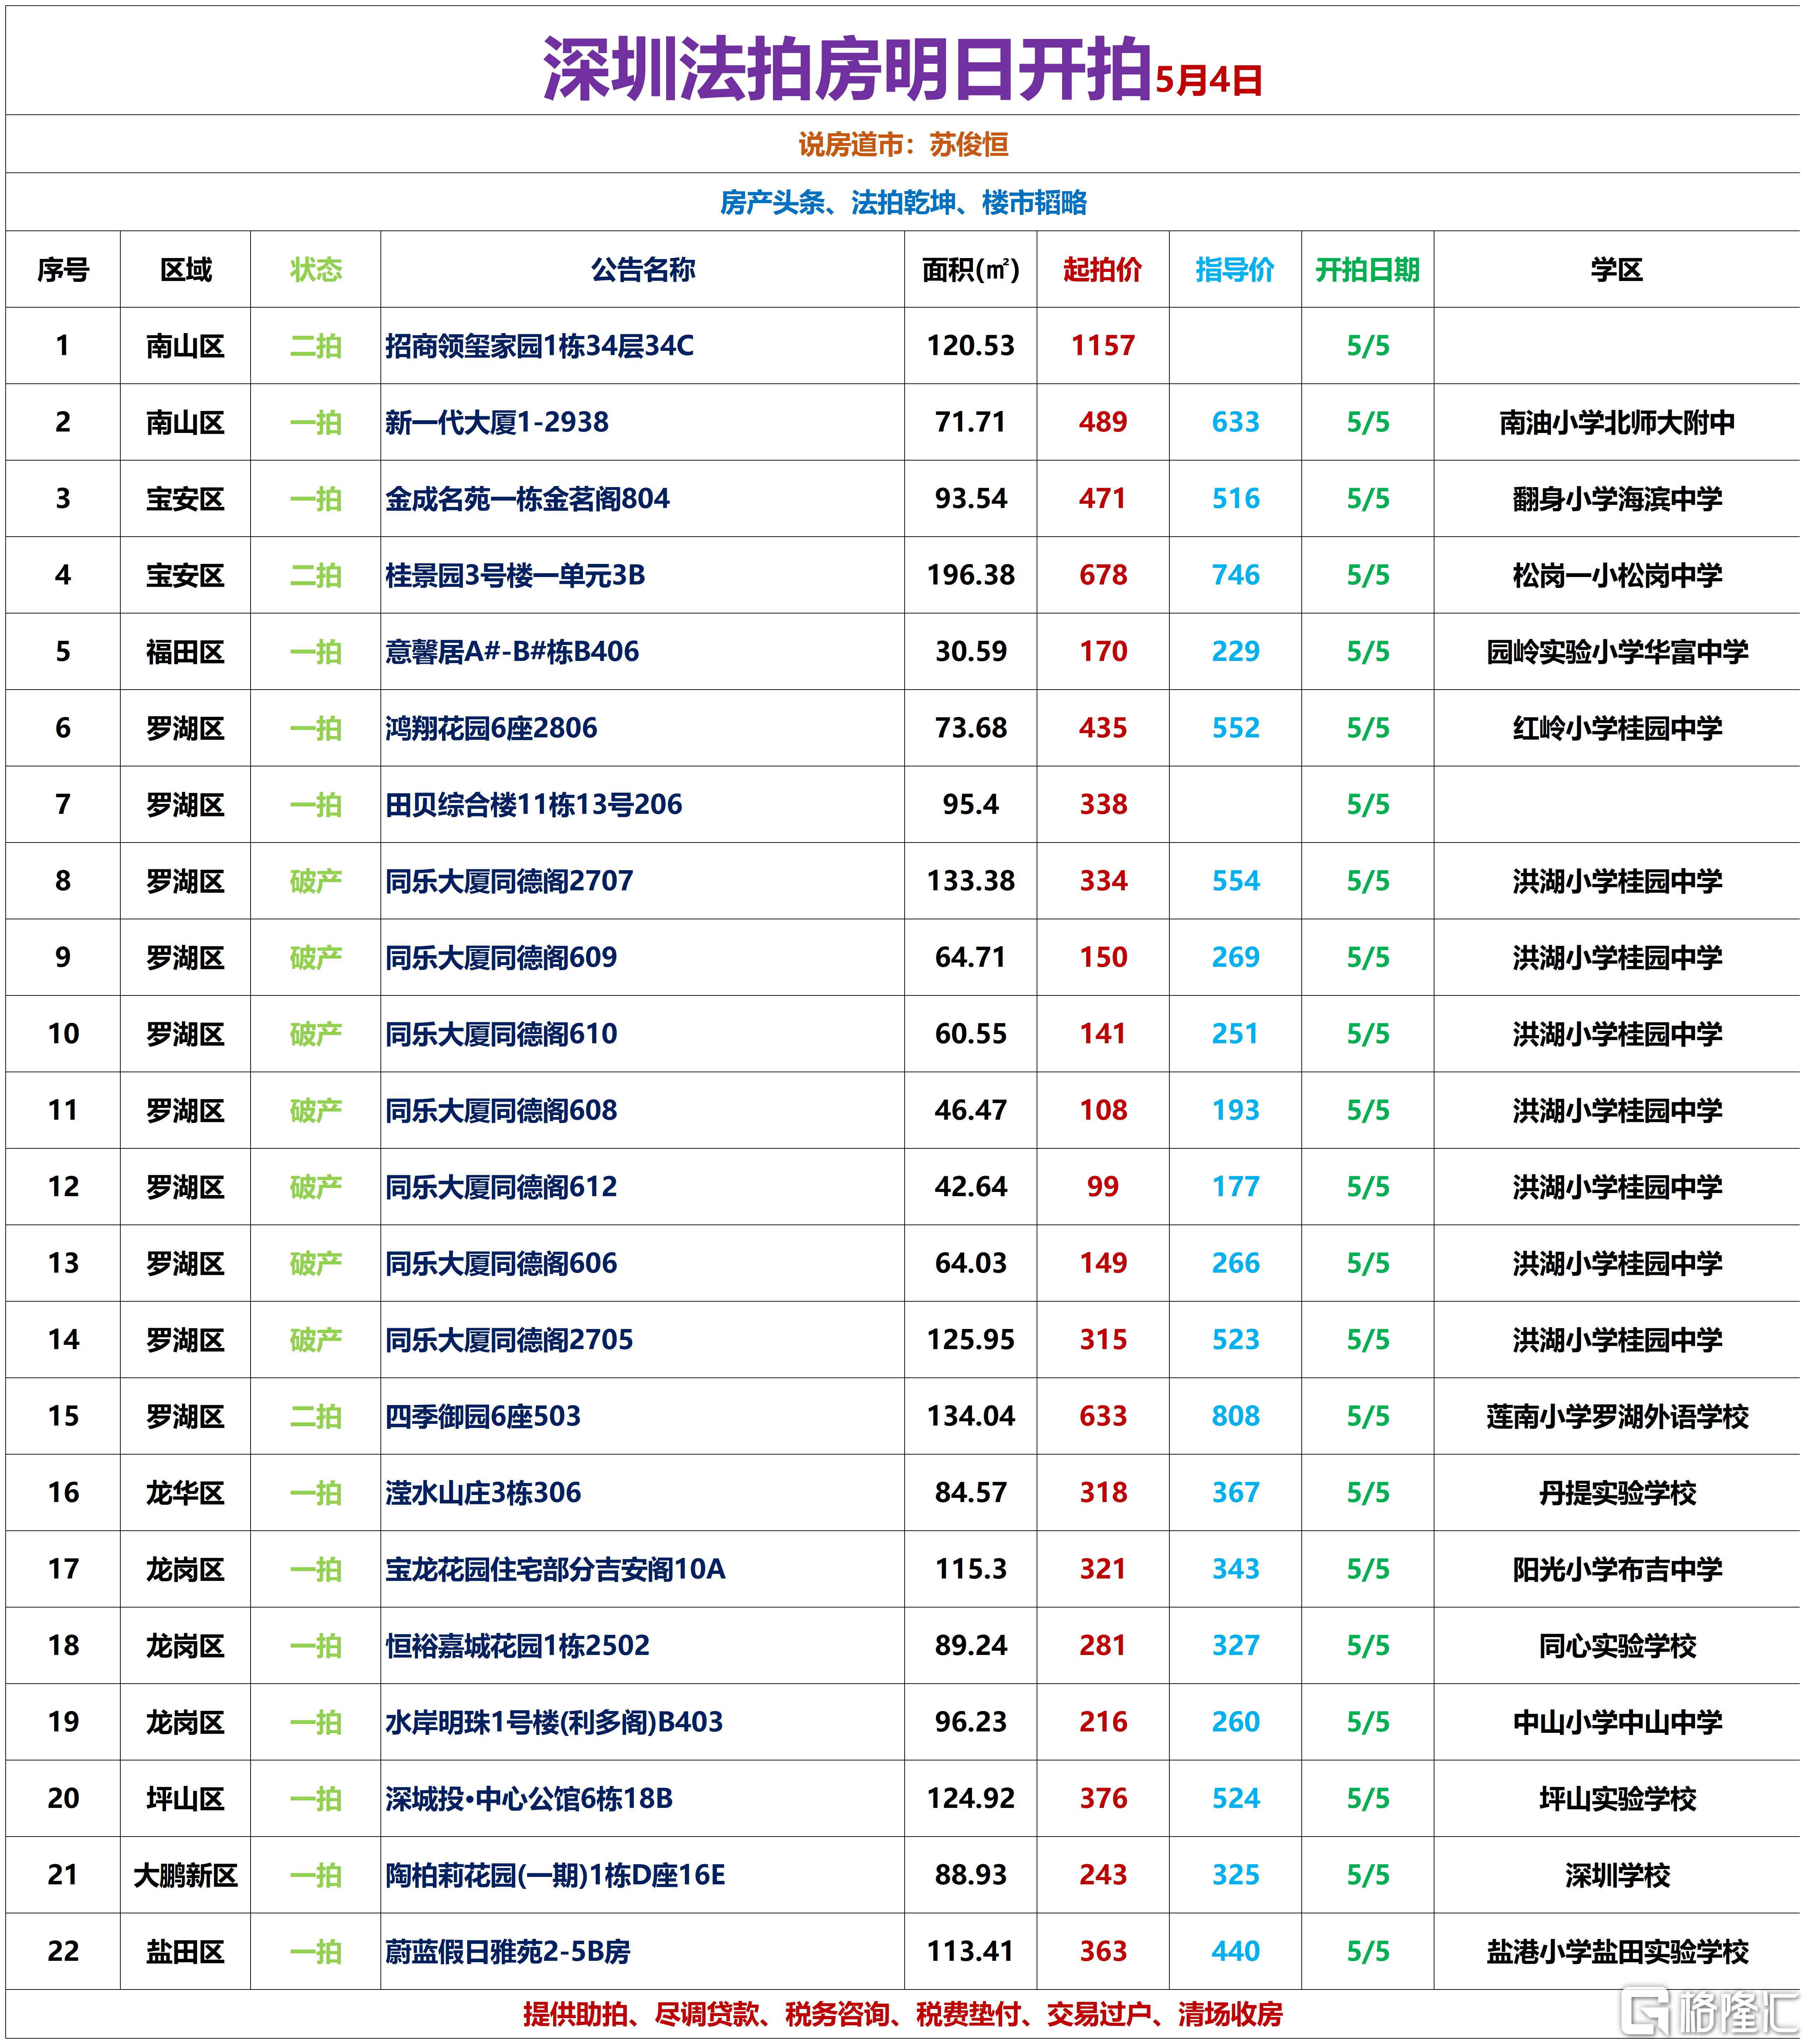Click the author line 说房道市：苏俊恒
The width and height of the screenshot is (1805, 2044).
tap(903, 145)
